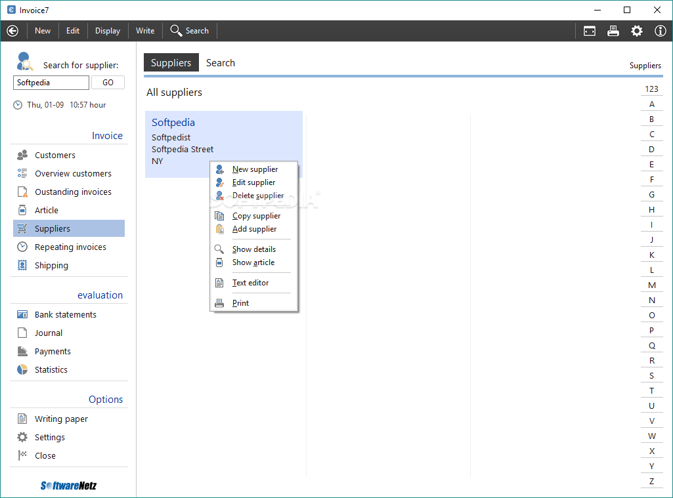The width and height of the screenshot is (673, 498).
Task: Filter suppliers by 123 index
Action: (x=651, y=89)
